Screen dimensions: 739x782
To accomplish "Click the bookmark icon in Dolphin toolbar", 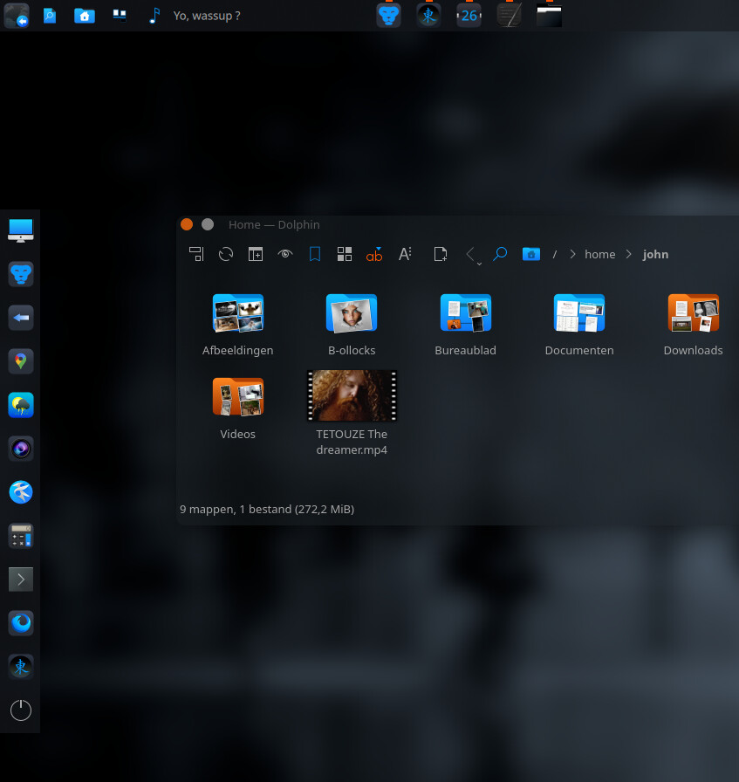I will point(315,254).
